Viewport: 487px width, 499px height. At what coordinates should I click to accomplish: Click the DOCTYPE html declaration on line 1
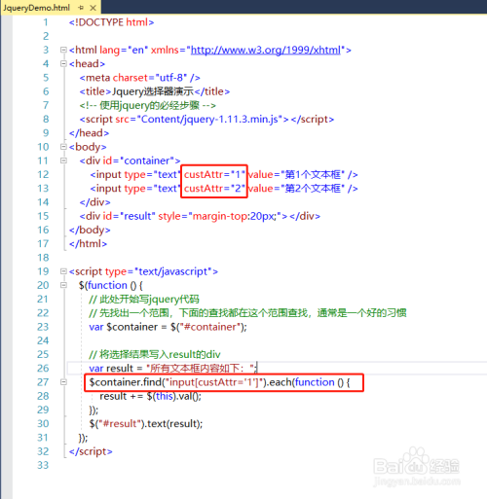111,22
